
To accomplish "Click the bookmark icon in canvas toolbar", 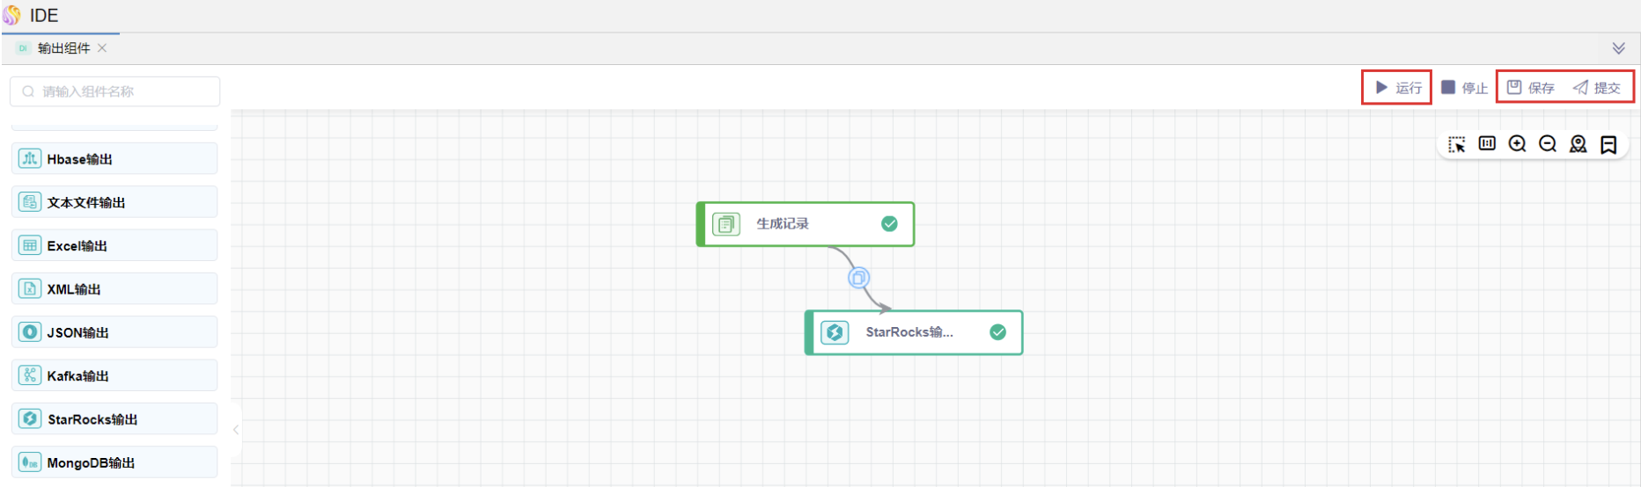I will (x=1608, y=144).
